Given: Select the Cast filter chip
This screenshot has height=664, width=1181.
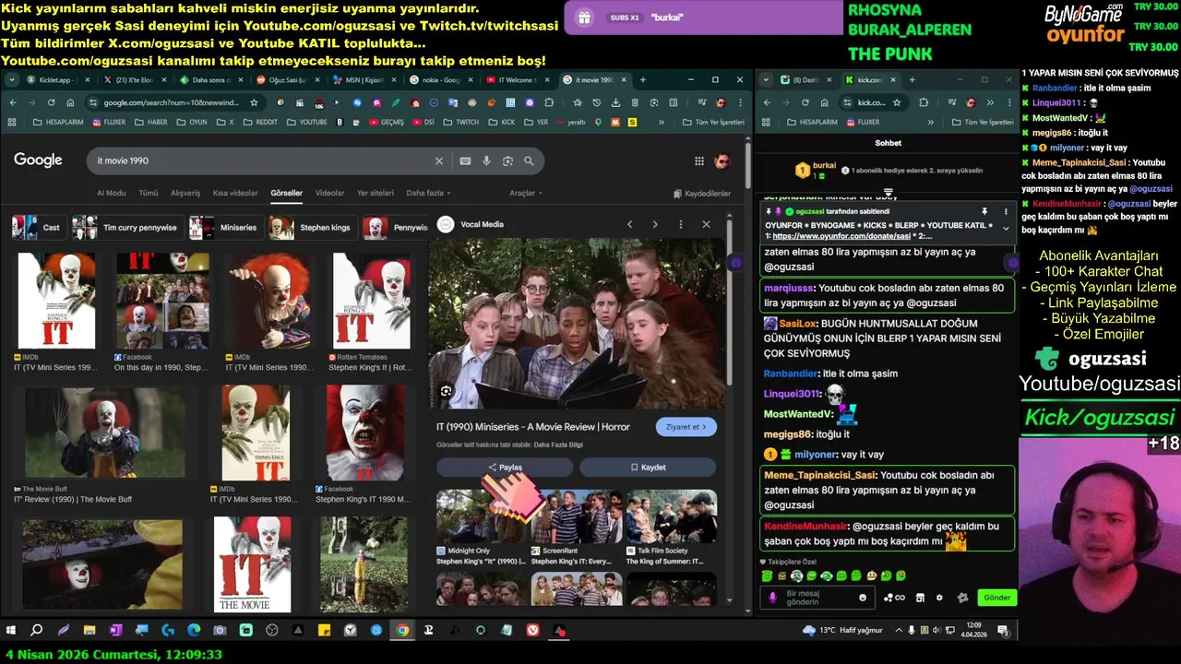Looking at the screenshot, I should (38, 228).
